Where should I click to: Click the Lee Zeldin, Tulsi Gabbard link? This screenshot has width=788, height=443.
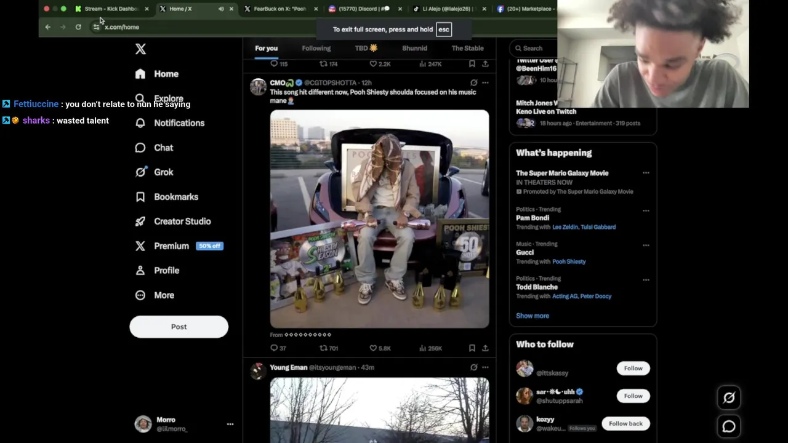click(x=584, y=227)
